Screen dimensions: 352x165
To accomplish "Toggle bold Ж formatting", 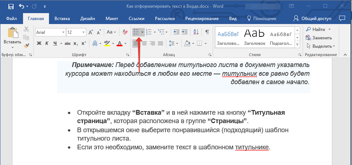I will (39, 43).
